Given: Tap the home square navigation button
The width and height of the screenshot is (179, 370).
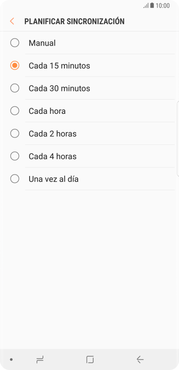Looking at the screenshot, I should [x=90, y=360].
